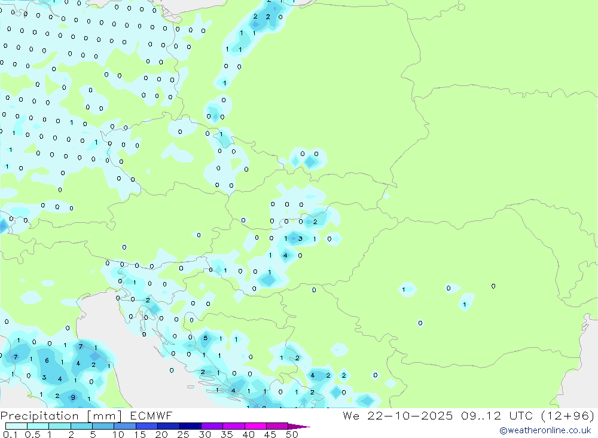The height and width of the screenshot is (438, 598).
Task: Click the '6' precipitation value on map
Action: coord(47,360)
